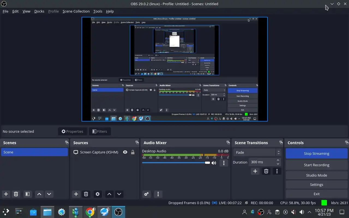Open clipboard icon in system tray
This screenshot has width=349, height=218.
pos(277,212)
